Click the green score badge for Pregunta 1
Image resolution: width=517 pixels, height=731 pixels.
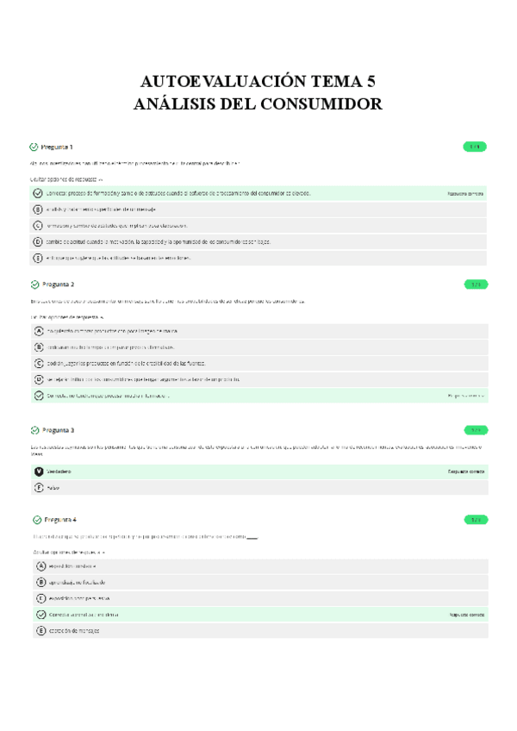(475, 147)
